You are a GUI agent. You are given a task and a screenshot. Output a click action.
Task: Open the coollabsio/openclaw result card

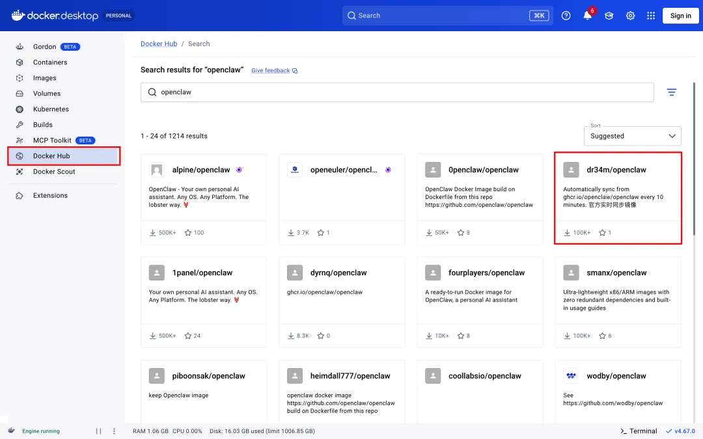(480, 392)
